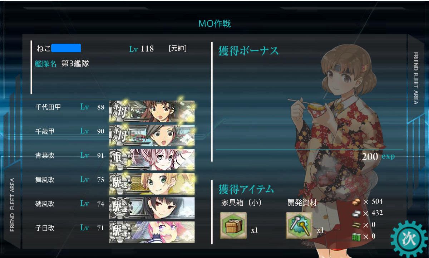Viewport: 429px width, 258px height.
Task: Select 磯風改 destroyer banner
Action: click(x=152, y=204)
